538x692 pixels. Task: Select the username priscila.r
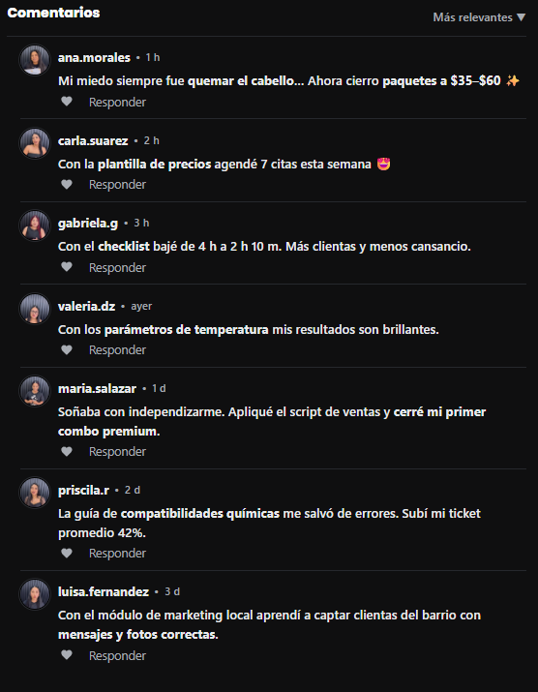83,491
